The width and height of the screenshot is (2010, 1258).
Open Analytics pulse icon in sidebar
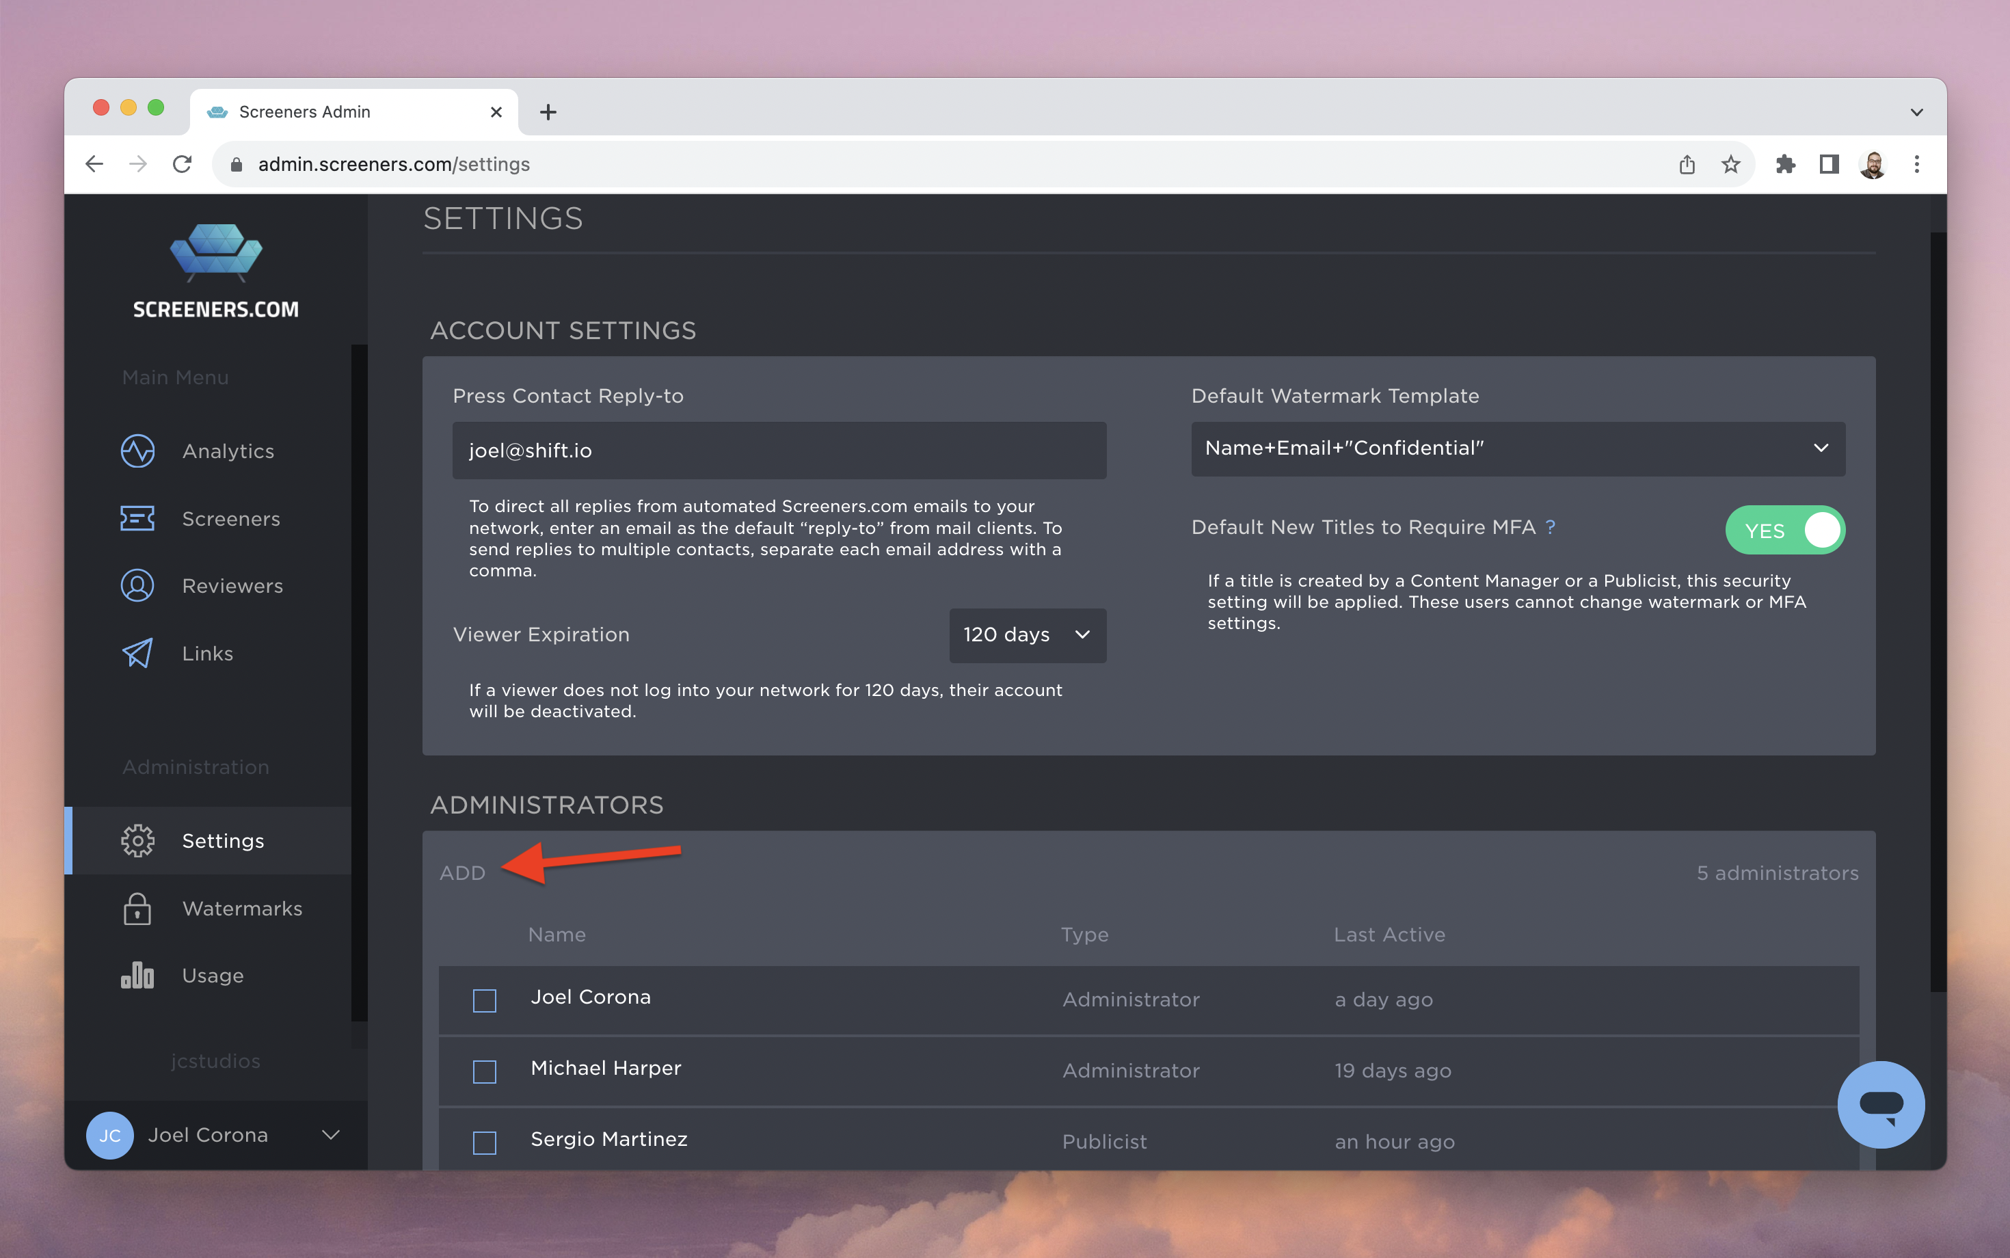point(137,451)
